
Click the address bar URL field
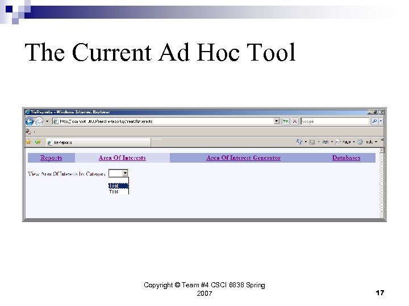166,121
